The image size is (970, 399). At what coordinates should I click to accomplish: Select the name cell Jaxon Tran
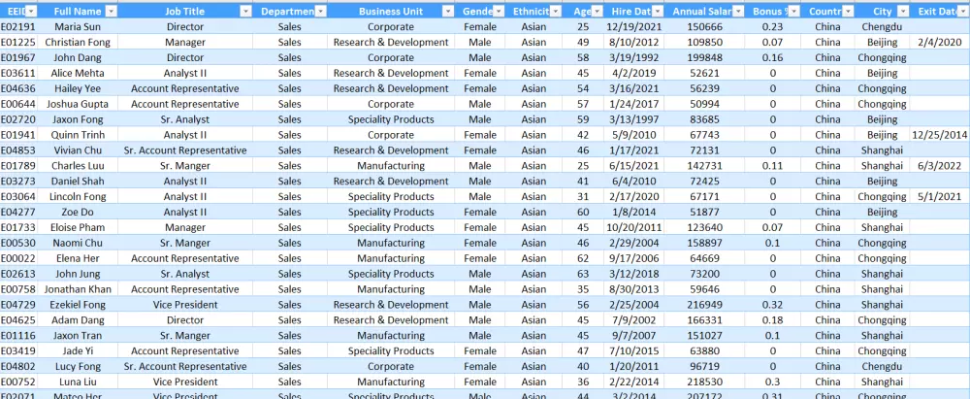click(78, 336)
